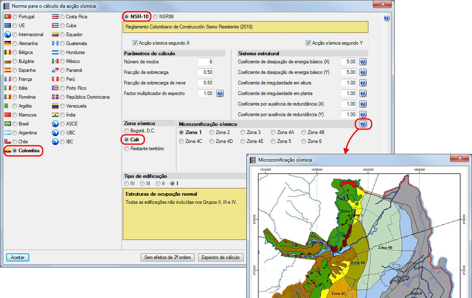This screenshot has height=298, width=472.
Task: Open help for irregularidade em planta
Action: [x=363, y=93]
